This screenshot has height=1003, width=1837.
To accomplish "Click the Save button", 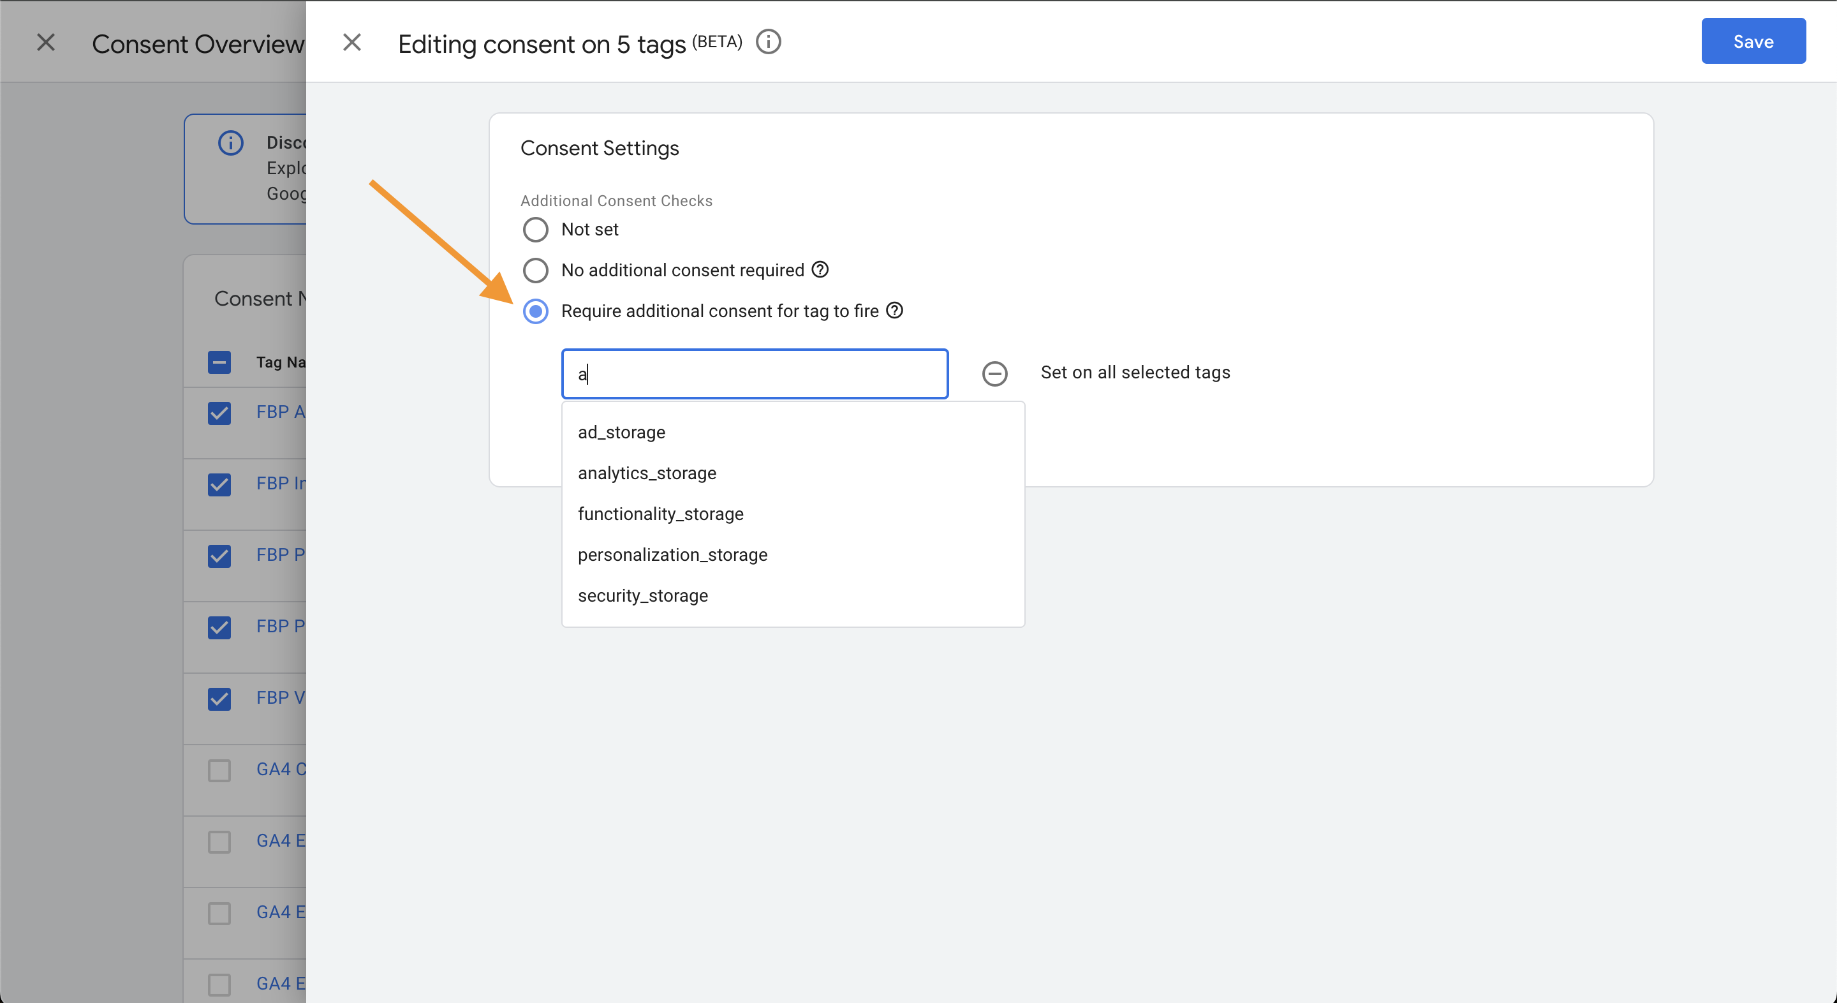I will pyautogui.click(x=1753, y=41).
